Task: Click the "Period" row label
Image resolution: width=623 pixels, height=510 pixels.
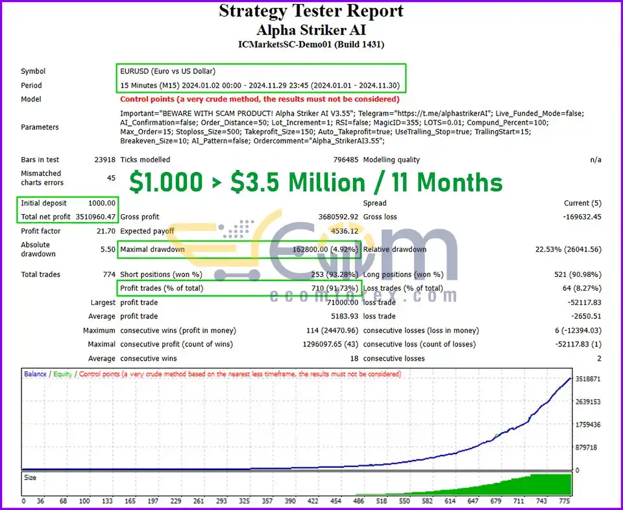Action: (31, 86)
